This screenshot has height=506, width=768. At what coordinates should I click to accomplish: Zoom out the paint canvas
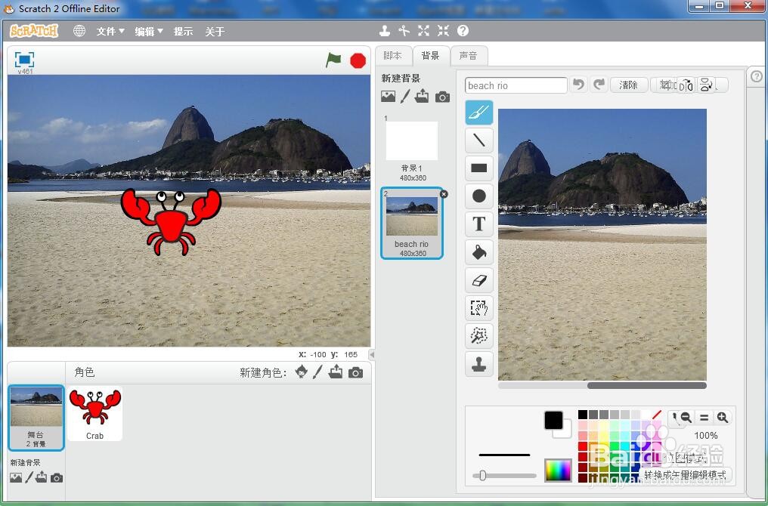click(x=686, y=418)
